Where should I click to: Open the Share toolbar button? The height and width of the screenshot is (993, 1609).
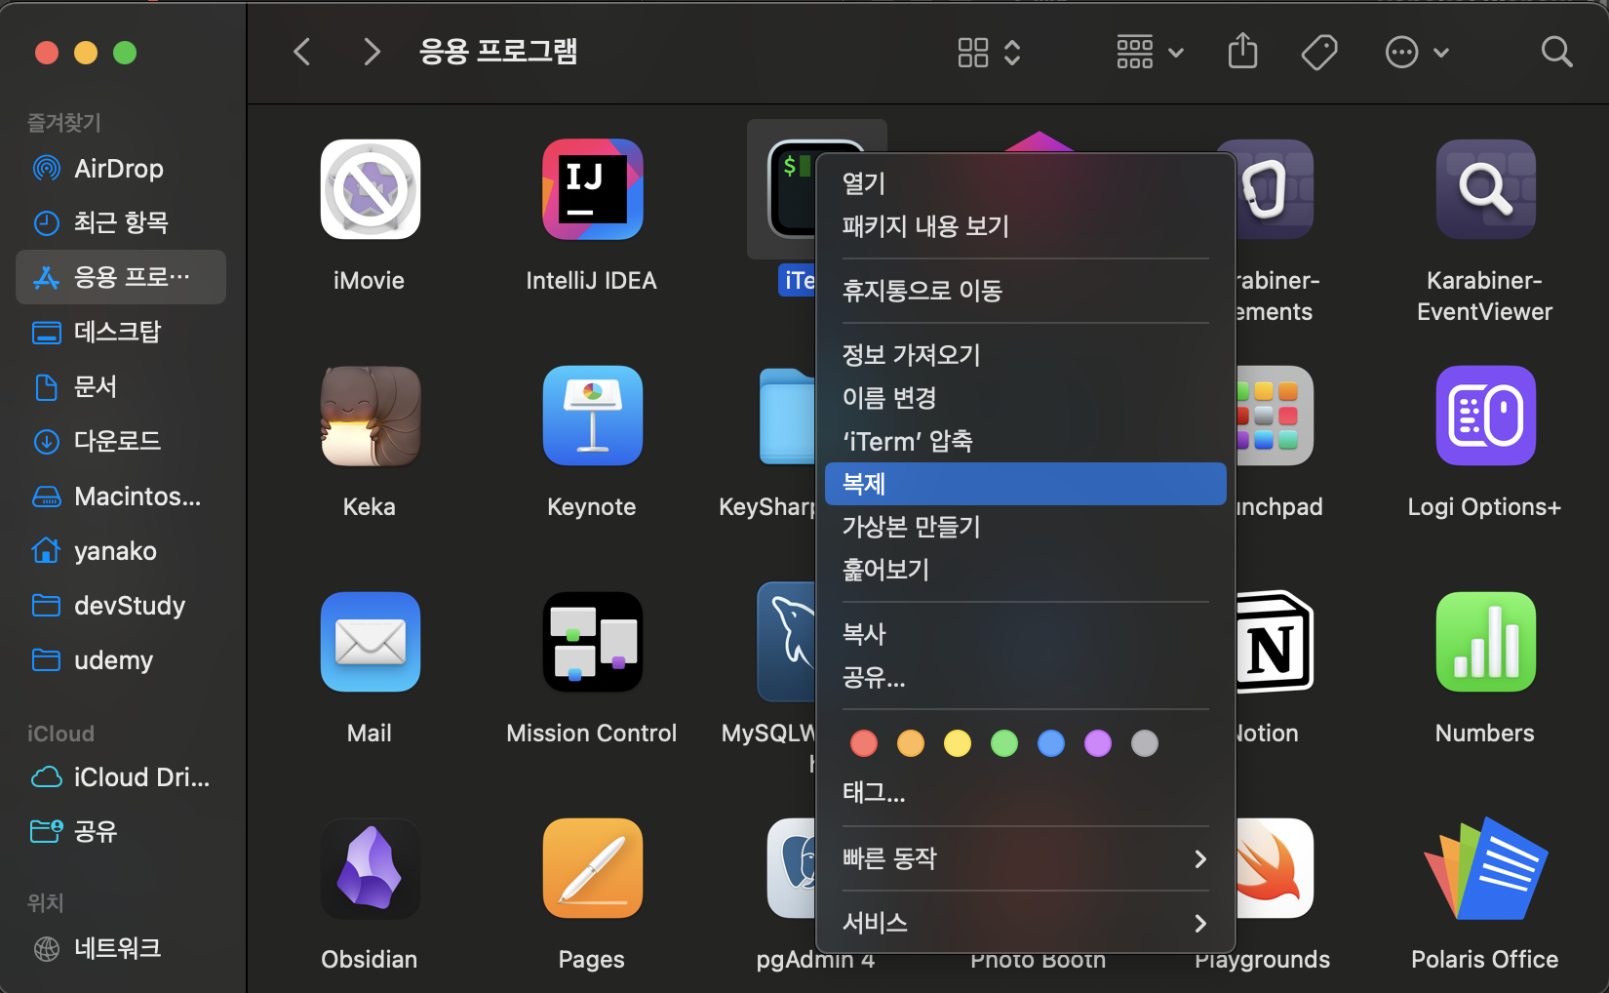(1242, 52)
